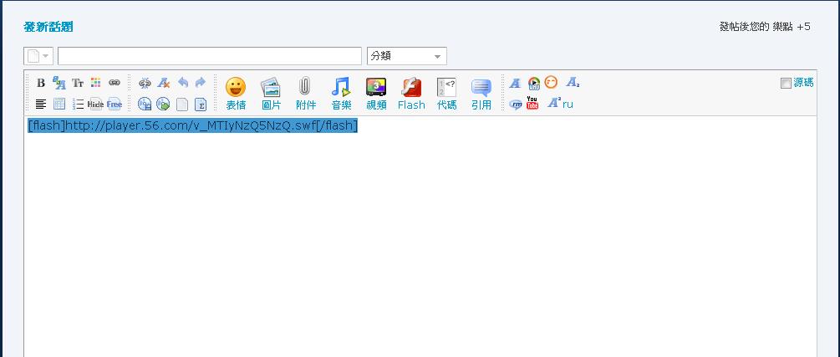Click the 發新話題 heading
This screenshot has height=357, width=840.
pos(48,27)
